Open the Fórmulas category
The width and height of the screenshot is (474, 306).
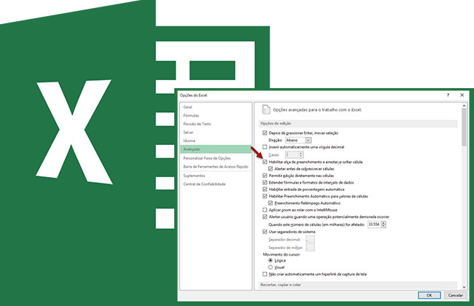click(191, 115)
